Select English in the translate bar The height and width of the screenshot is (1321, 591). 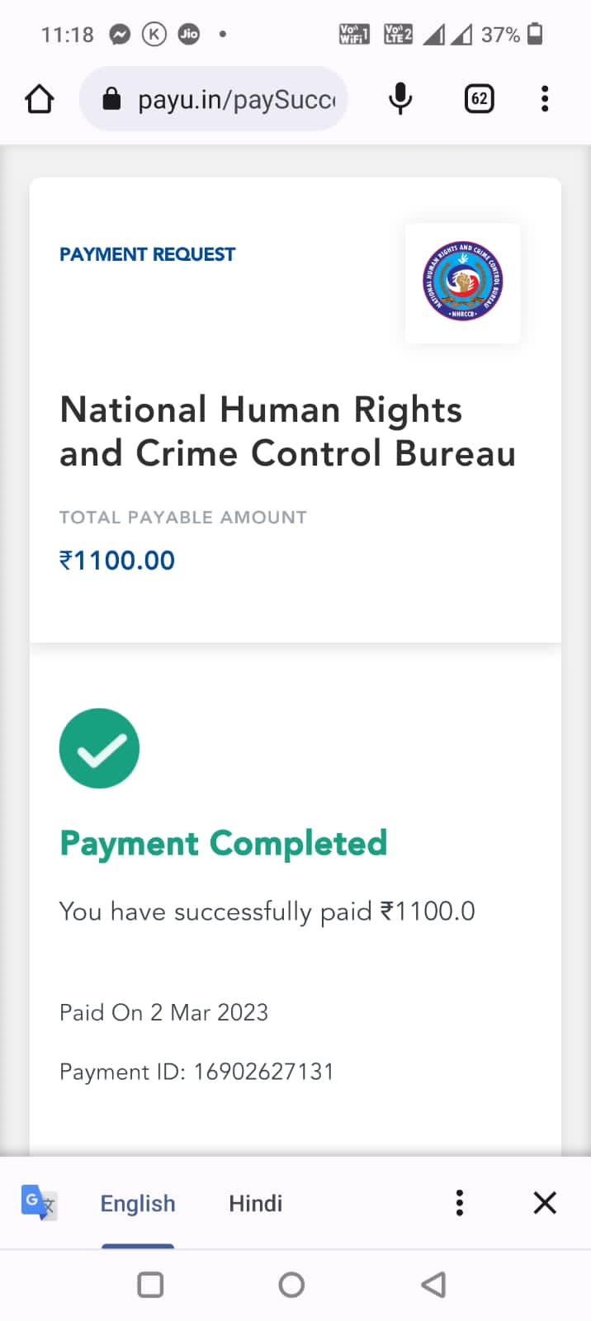[138, 1203]
